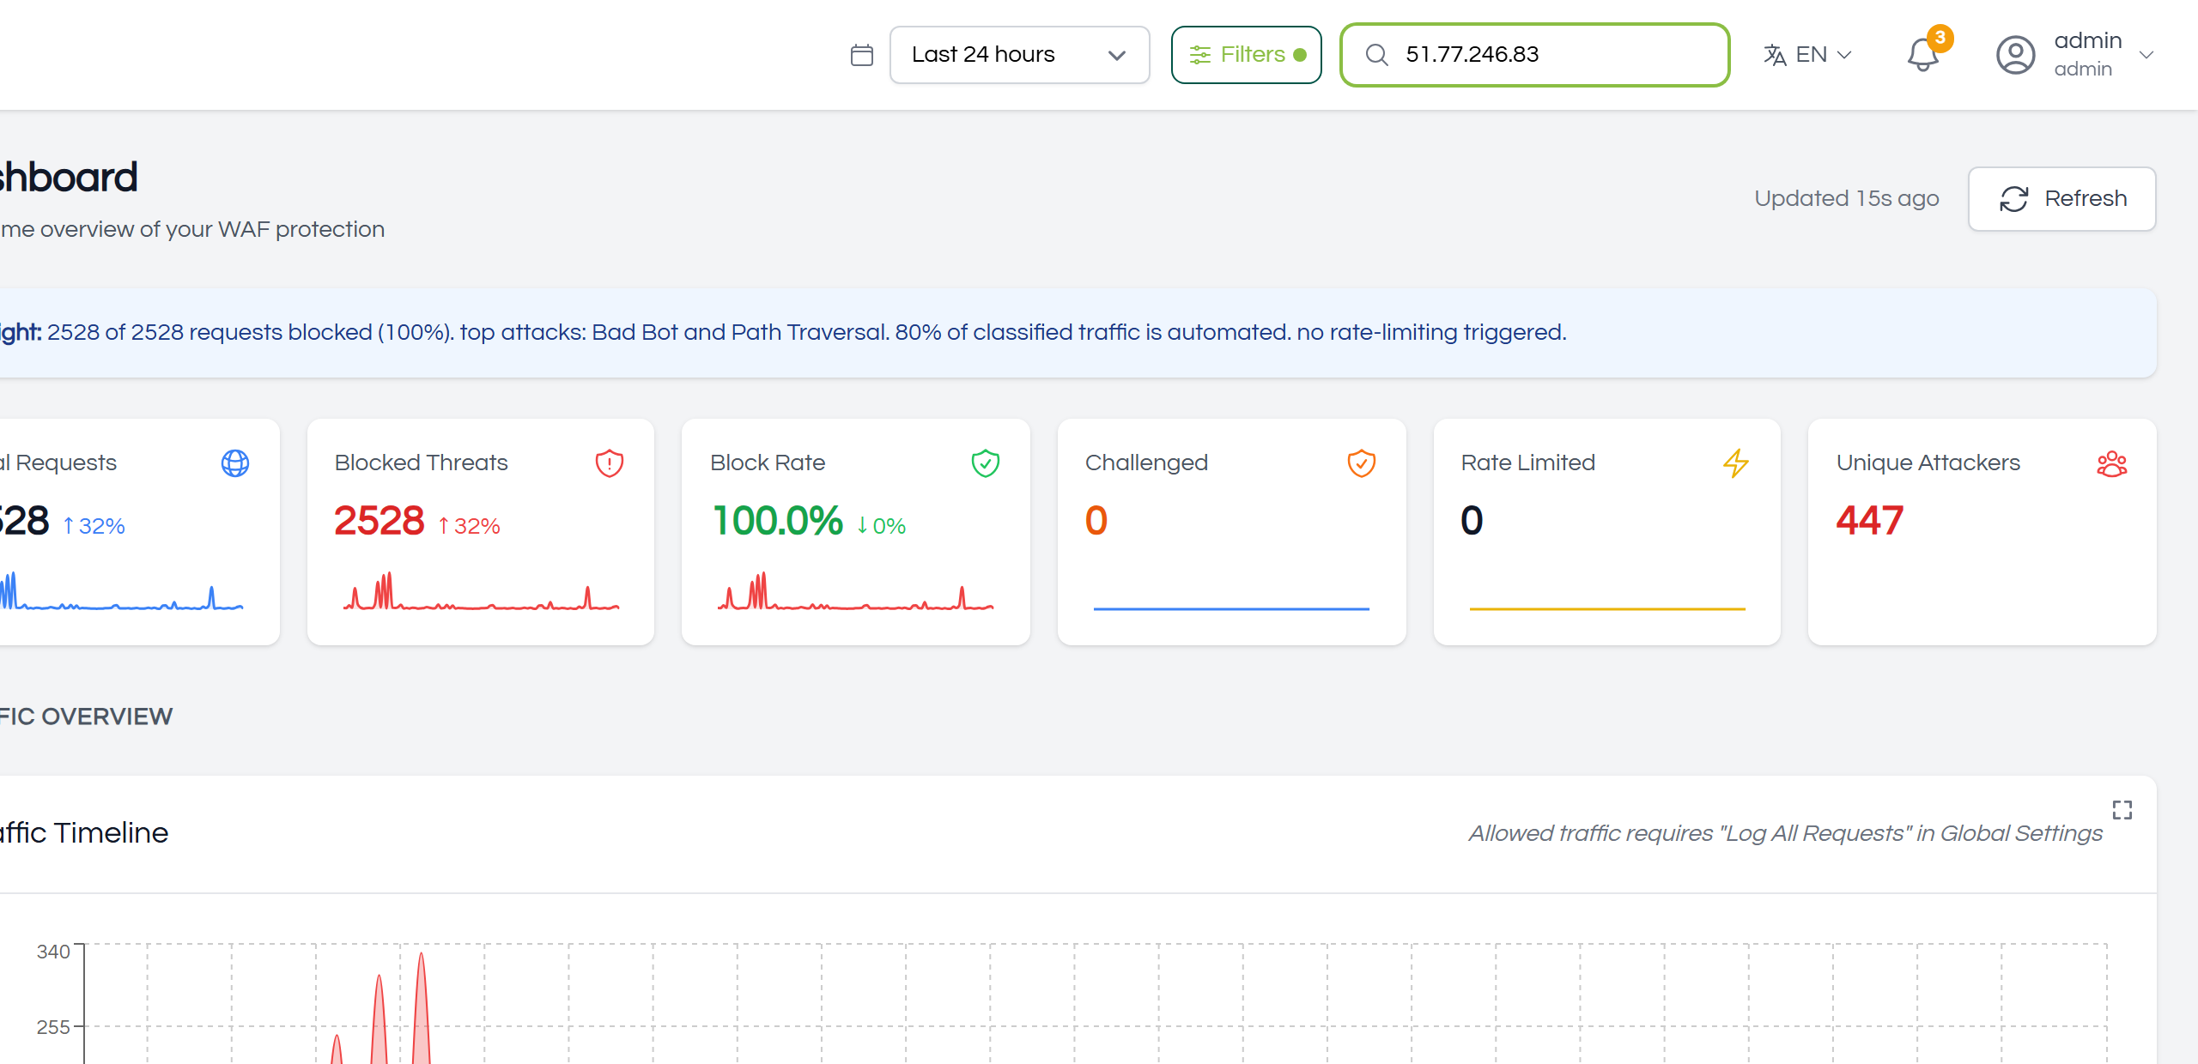Screen dimensions: 2198x1064
Task: Click the notification badge showing 3
Action: [1940, 38]
